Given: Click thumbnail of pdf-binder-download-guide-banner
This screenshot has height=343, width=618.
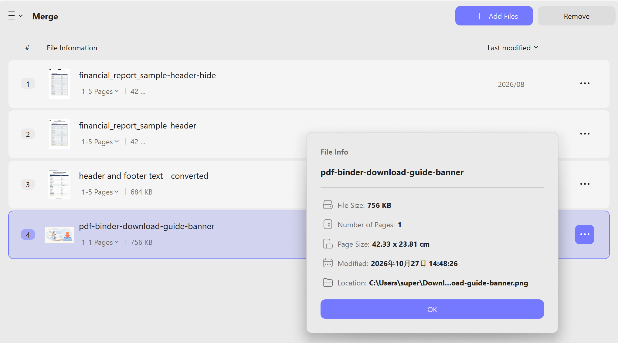Looking at the screenshot, I should (59, 235).
